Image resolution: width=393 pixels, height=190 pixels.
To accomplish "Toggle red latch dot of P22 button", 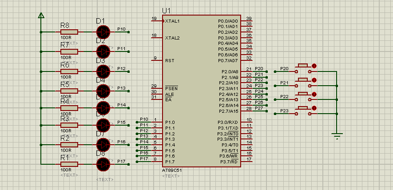I will [314, 94].
